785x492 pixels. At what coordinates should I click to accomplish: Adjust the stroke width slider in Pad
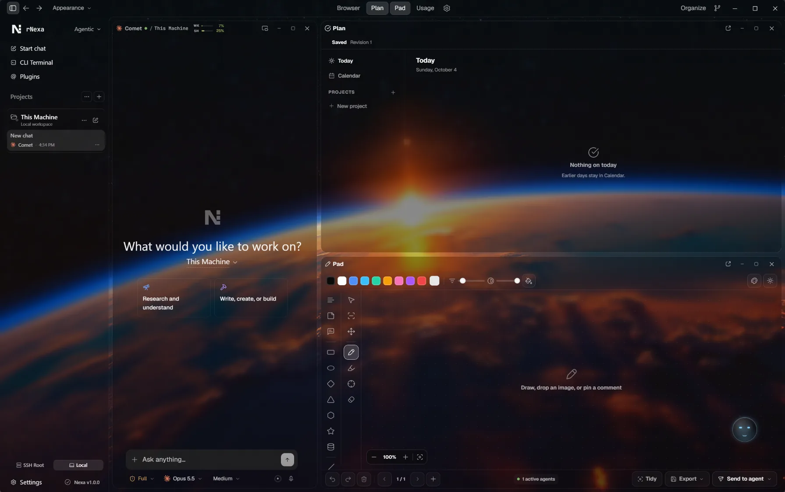tap(472, 281)
